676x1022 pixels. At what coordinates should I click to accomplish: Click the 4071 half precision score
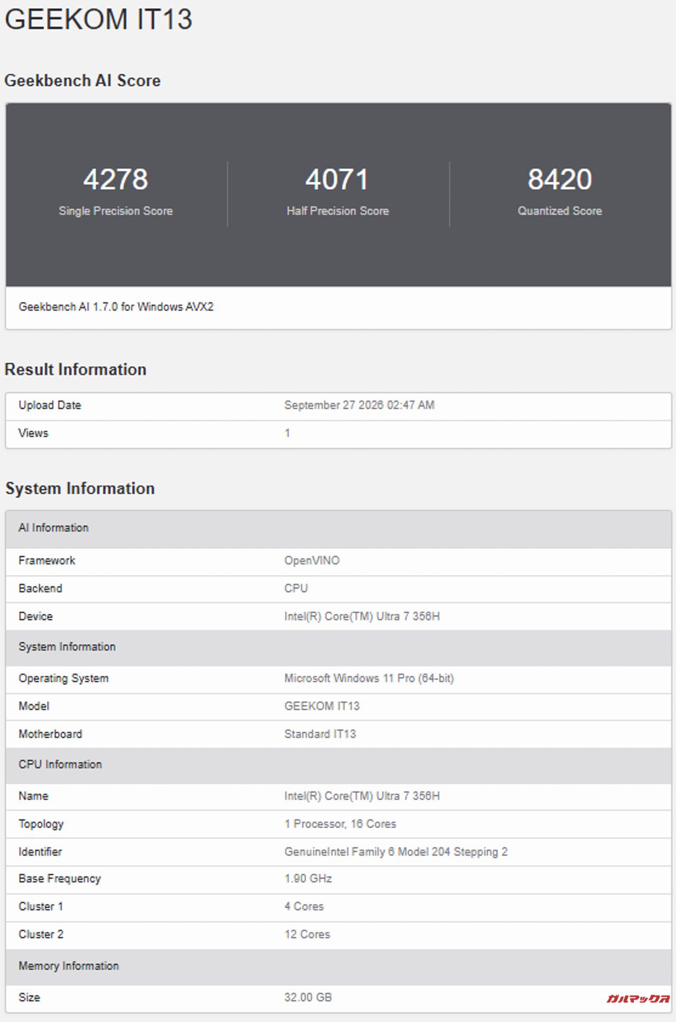pos(337,179)
